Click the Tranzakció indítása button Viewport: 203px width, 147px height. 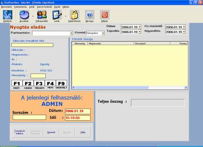point(19,132)
